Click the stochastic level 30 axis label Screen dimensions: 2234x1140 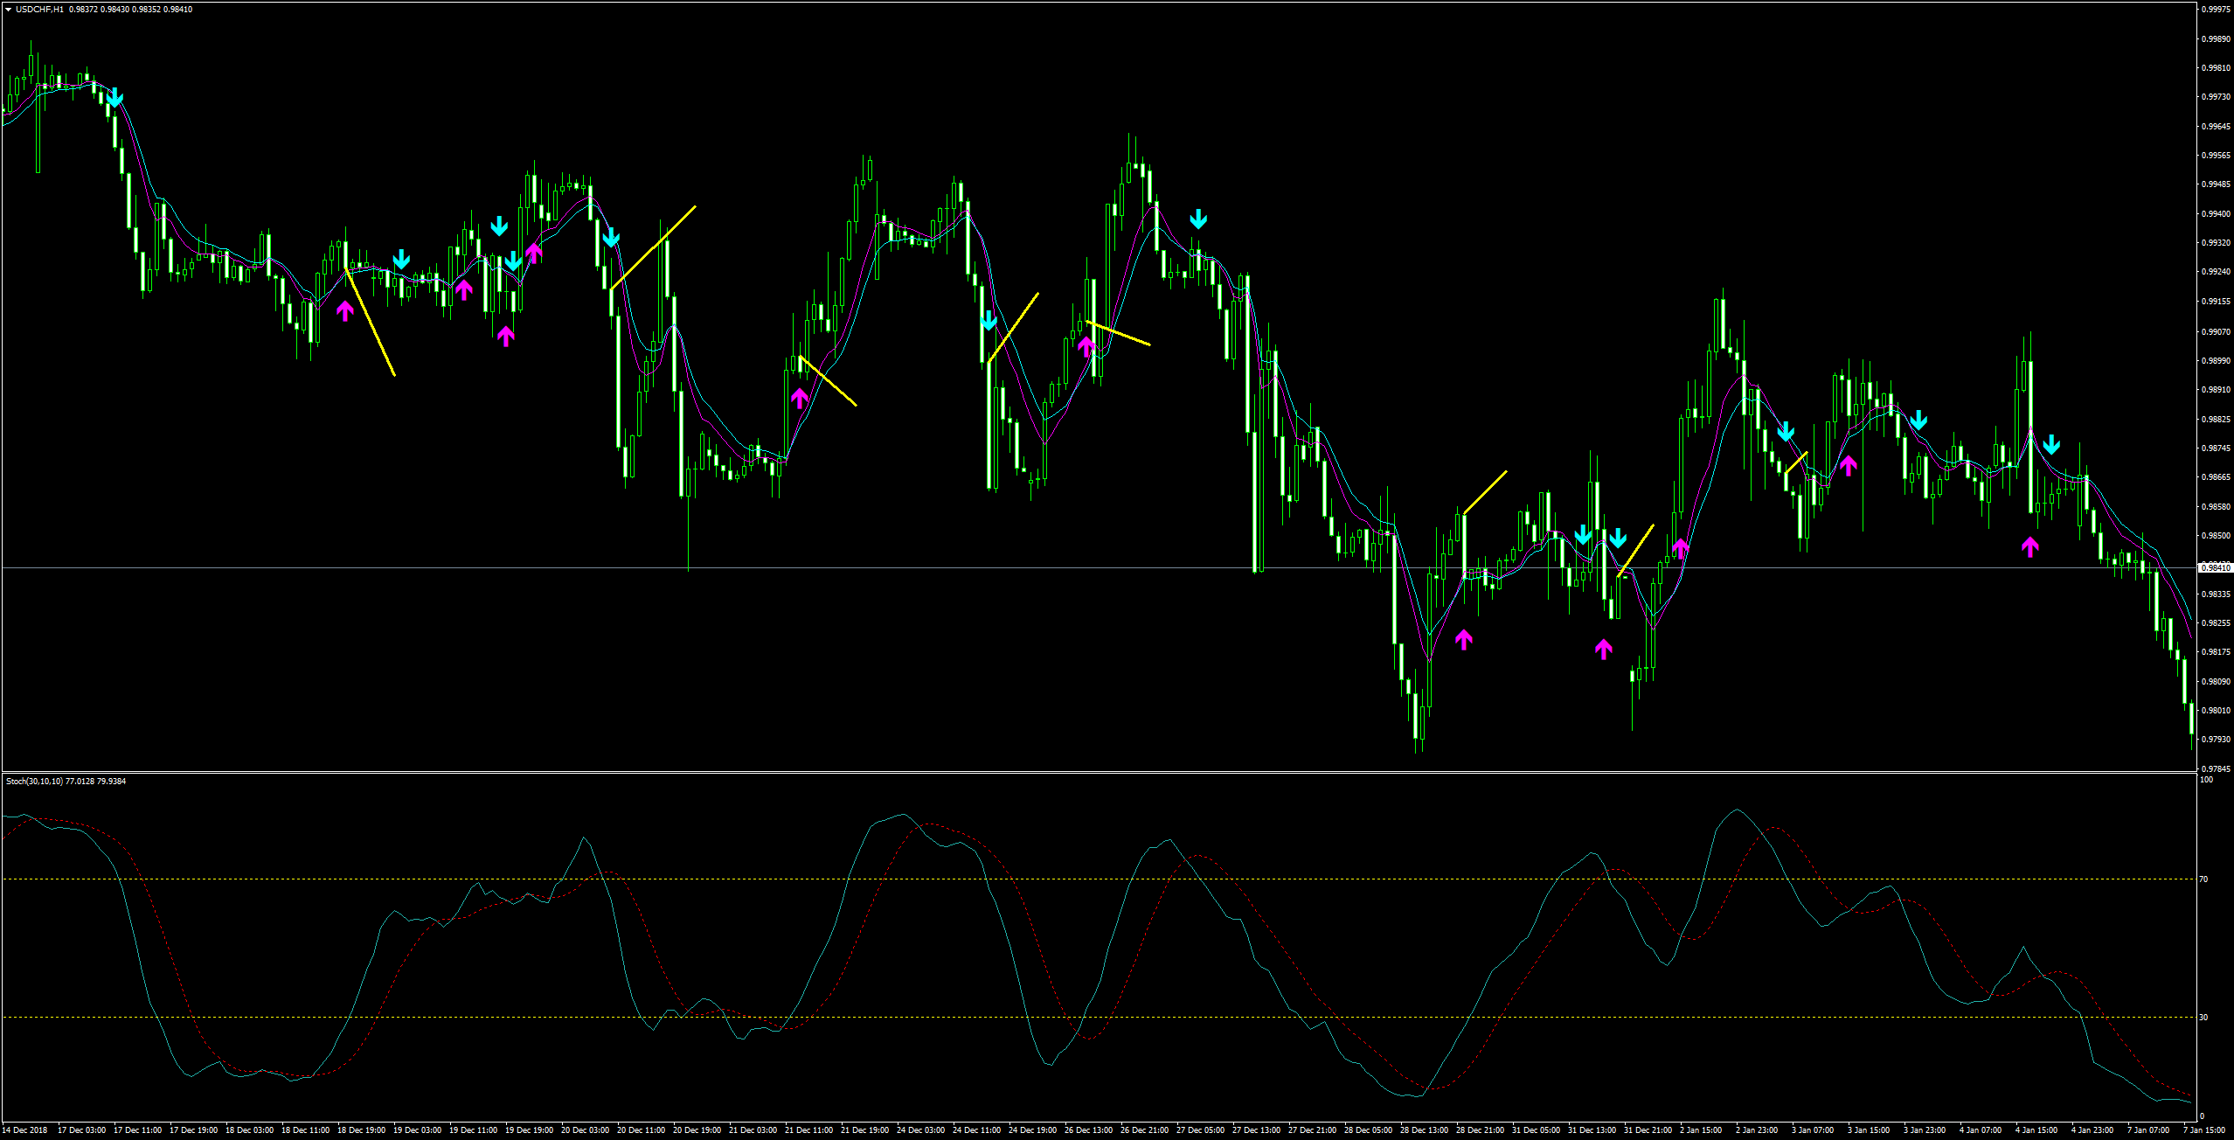pyautogui.click(x=2204, y=1017)
